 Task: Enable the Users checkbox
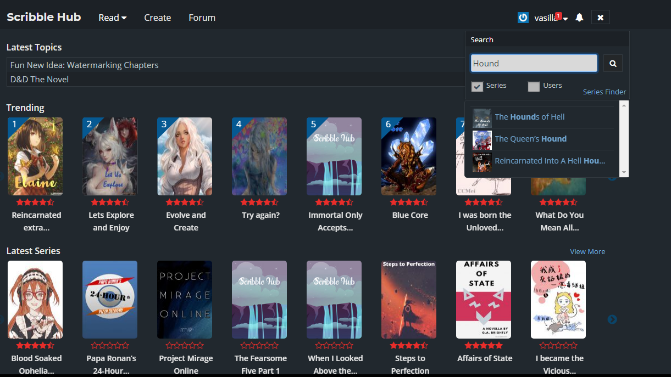click(534, 86)
